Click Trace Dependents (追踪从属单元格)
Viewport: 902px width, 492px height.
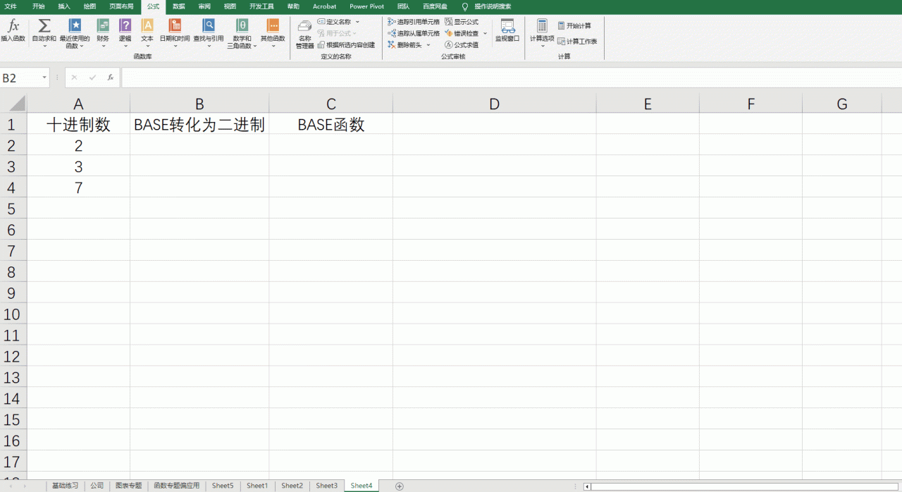coord(414,33)
